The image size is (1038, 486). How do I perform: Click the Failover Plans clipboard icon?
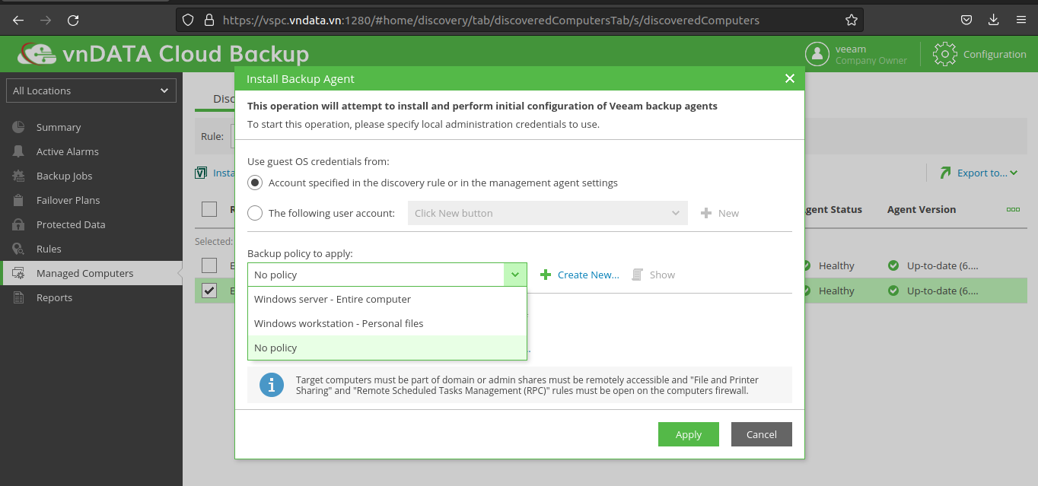(19, 200)
